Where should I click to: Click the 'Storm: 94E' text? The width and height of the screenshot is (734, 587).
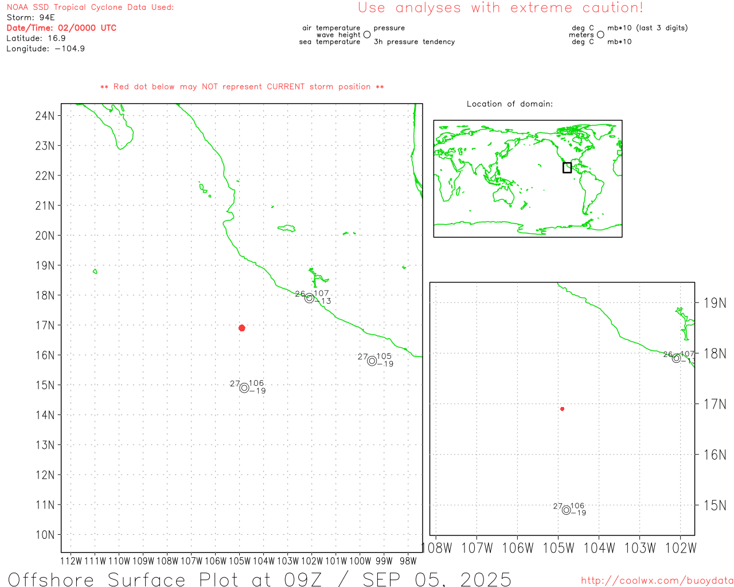click(30, 18)
